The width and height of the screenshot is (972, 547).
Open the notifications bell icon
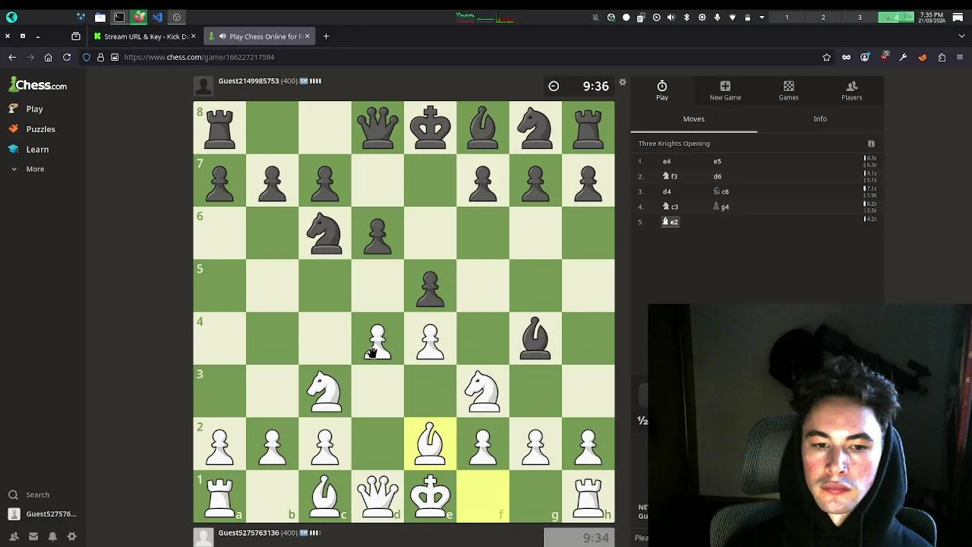(x=52, y=536)
